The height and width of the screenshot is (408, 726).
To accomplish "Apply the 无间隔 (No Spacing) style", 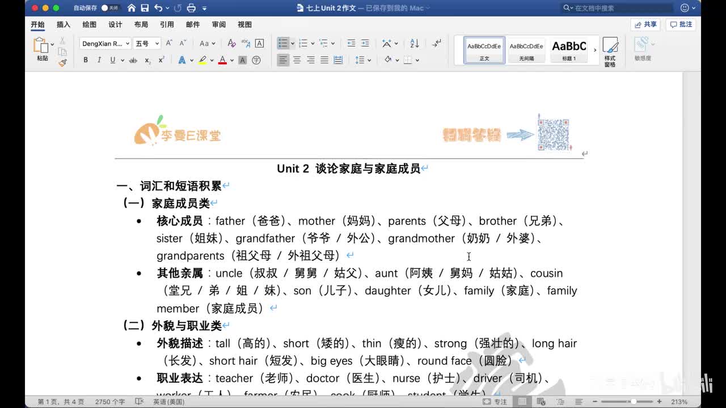I will pos(526,50).
